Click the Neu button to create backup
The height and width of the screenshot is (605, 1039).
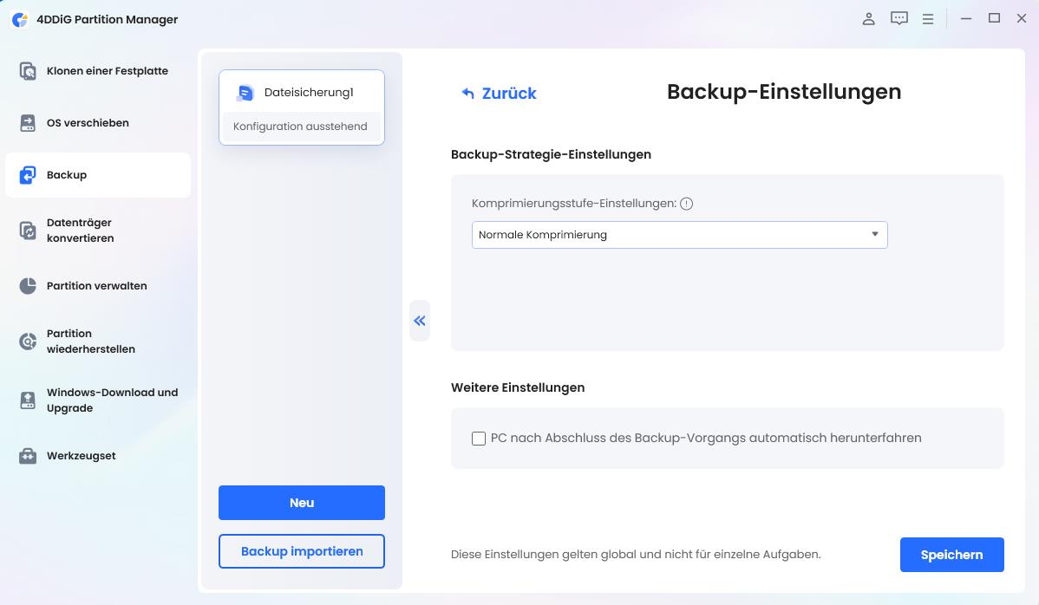[301, 502]
